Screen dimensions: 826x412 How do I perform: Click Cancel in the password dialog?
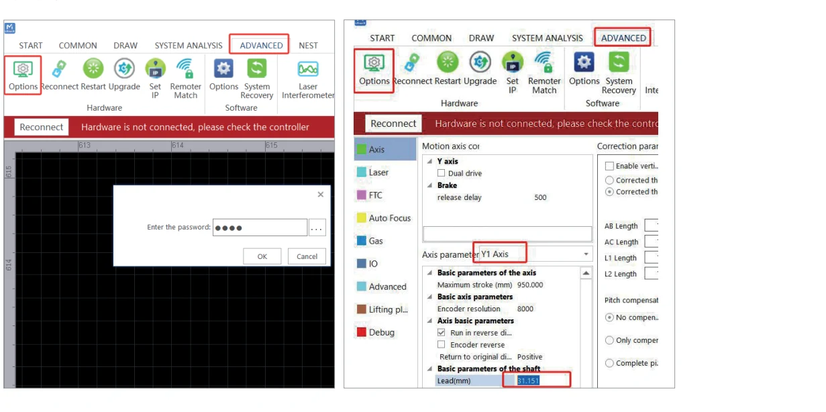pos(307,256)
